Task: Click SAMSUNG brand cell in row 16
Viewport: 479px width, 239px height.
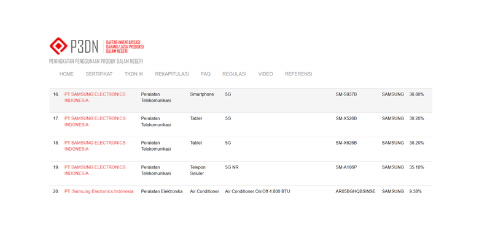Action: tap(393, 94)
